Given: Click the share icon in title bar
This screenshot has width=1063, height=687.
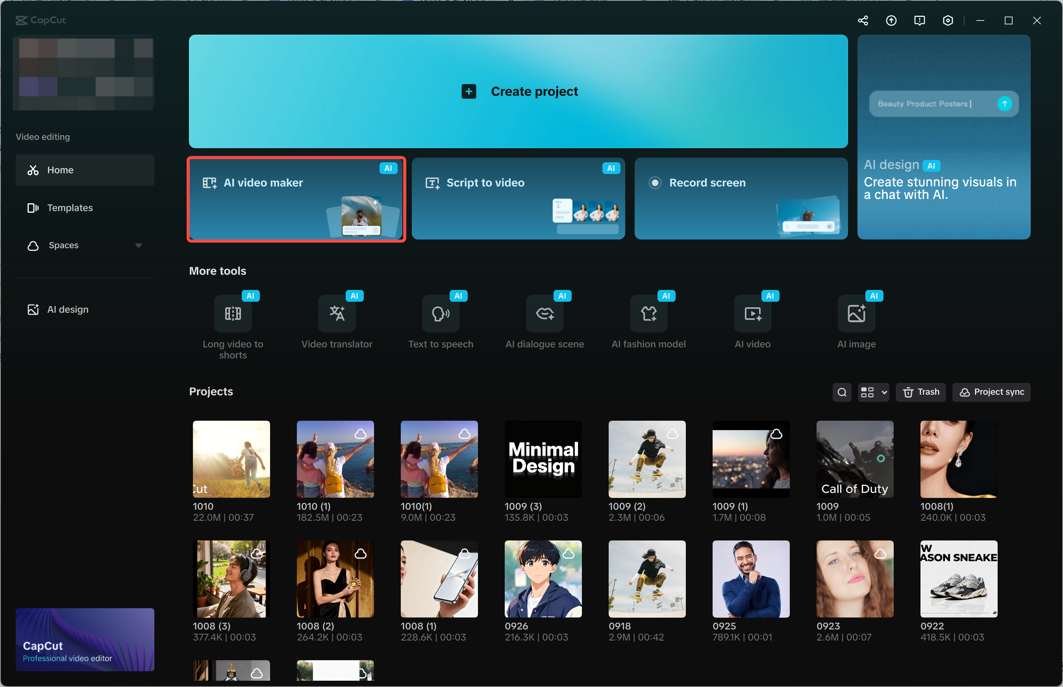Looking at the screenshot, I should (x=863, y=20).
